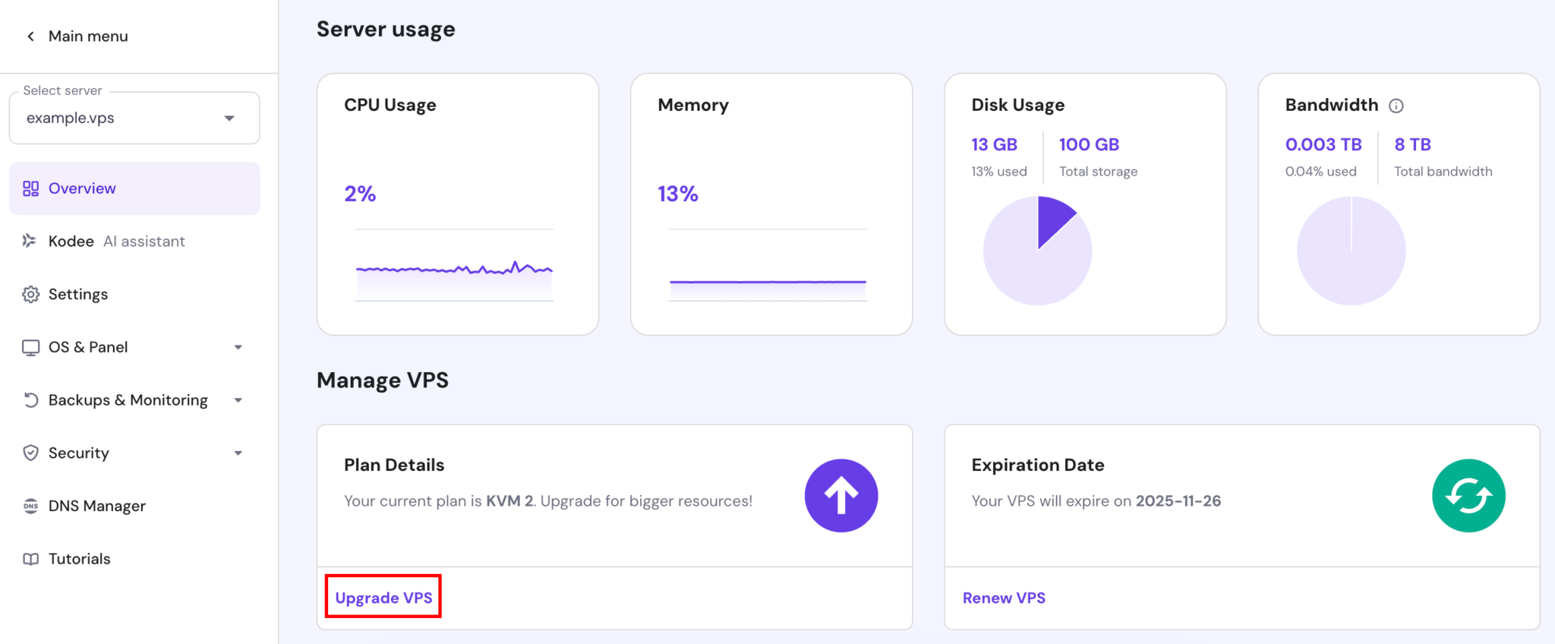Viewport: 1555px width, 644px height.
Task: Open the Select server dropdown
Action: (134, 118)
